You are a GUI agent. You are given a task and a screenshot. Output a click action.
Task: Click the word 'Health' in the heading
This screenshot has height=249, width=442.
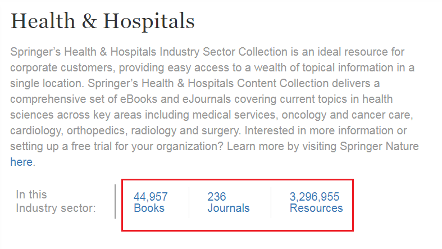click(x=43, y=21)
